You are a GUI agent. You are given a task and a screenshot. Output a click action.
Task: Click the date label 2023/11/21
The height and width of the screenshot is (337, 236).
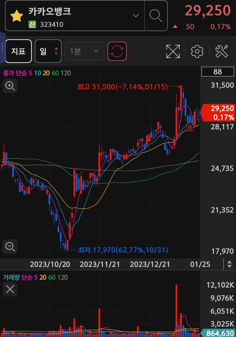coord(100,264)
